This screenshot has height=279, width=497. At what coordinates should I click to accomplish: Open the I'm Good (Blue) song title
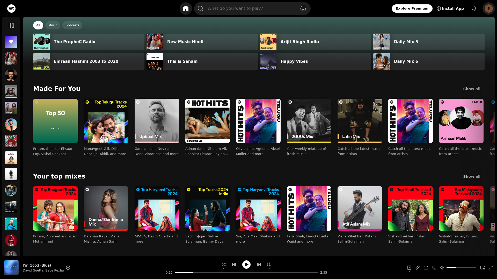tap(37, 265)
